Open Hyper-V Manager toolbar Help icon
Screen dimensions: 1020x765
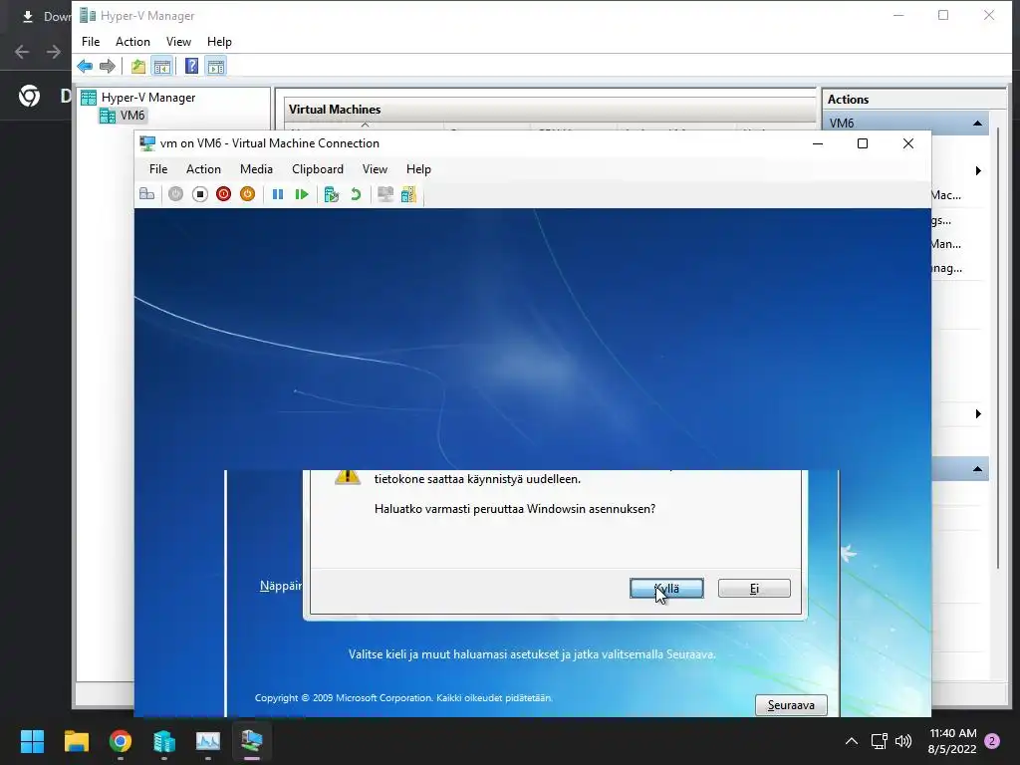192,66
